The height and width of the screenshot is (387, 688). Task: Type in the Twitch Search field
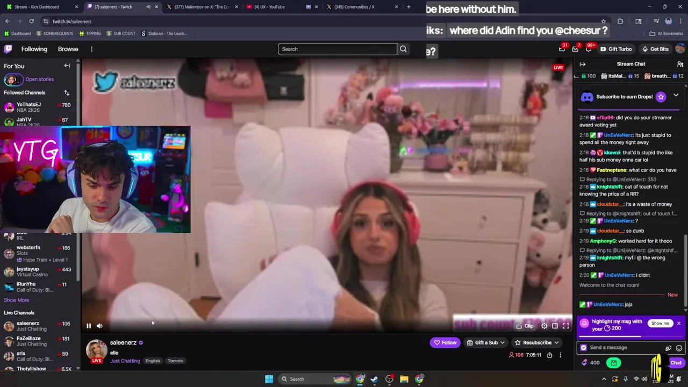[338, 49]
